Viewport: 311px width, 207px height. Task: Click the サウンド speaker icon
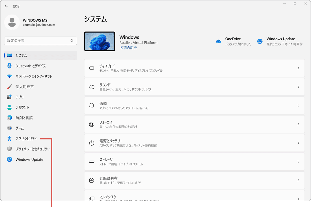91,87
